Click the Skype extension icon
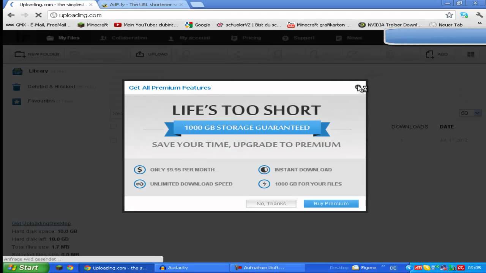Image resolution: width=486 pixels, height=273 pixels. [x=464, y=15]
